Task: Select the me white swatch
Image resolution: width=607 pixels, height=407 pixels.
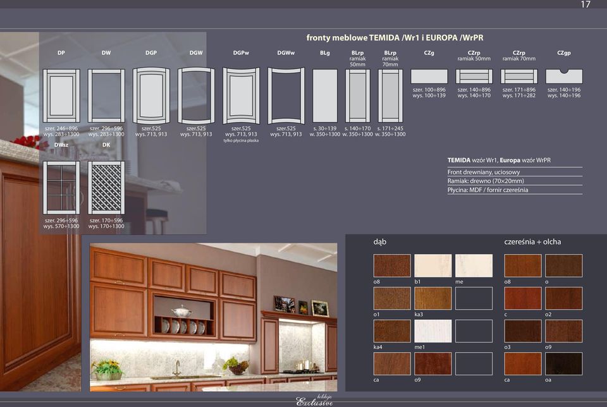Action: coord(474,265)
